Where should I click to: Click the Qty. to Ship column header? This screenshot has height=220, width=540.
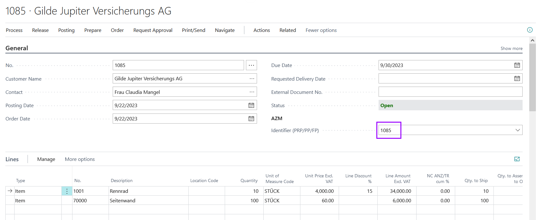pyautogui.click(x=476, y=180)
